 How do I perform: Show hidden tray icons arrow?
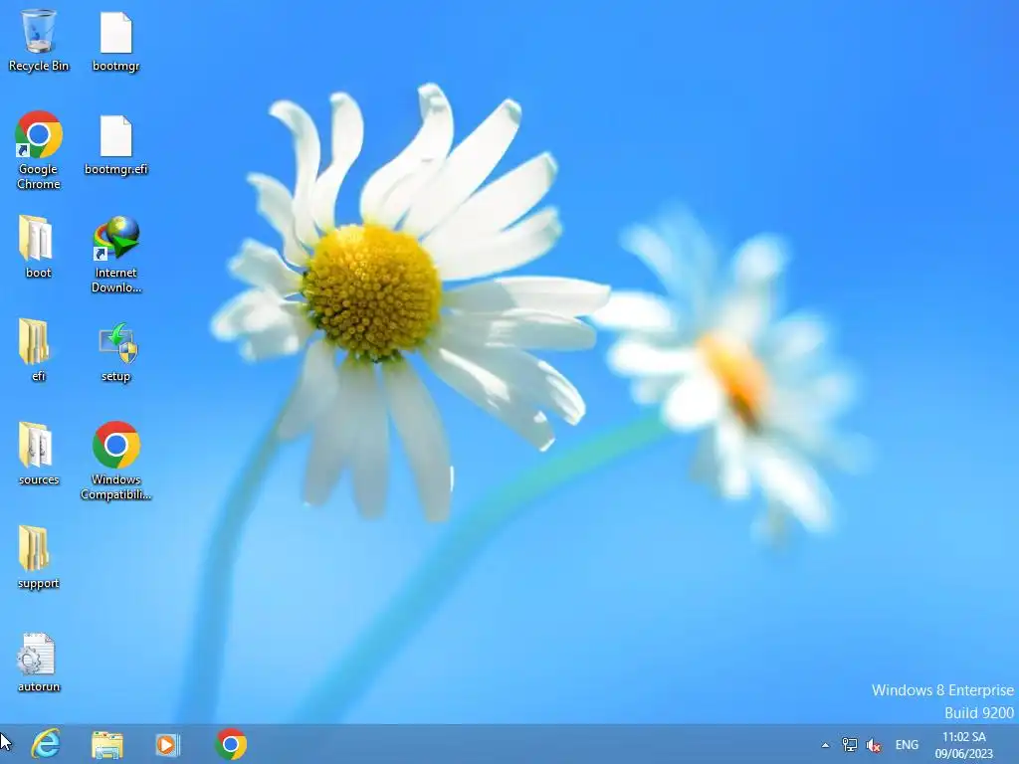[825, 745]
